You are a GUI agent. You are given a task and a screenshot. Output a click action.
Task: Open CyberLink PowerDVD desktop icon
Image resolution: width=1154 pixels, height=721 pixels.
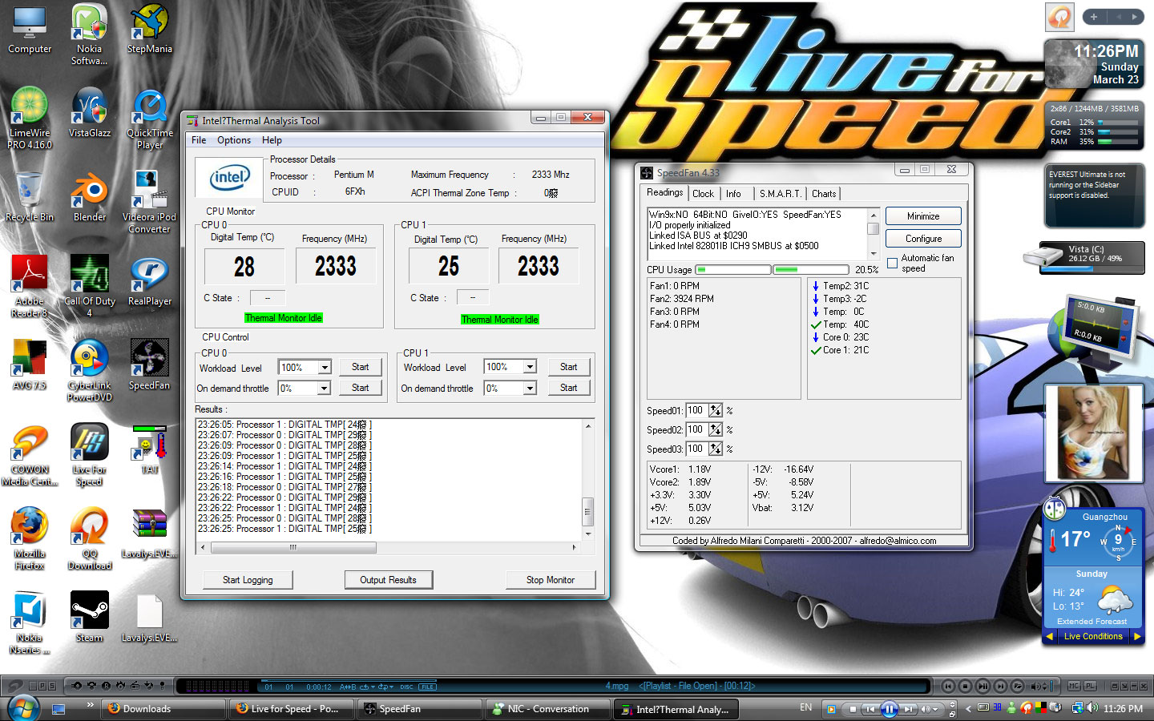[x=90, y=370]
